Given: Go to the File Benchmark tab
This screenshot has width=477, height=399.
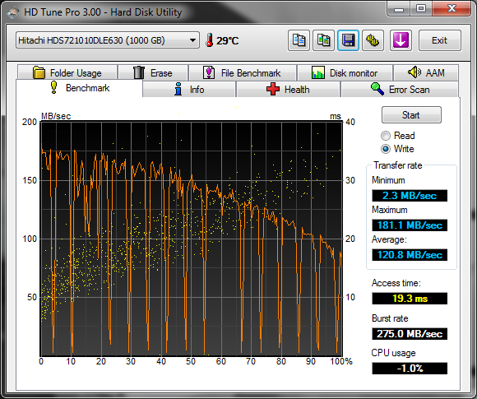Looking at the screenshot, I should click(x=243, y=72).
